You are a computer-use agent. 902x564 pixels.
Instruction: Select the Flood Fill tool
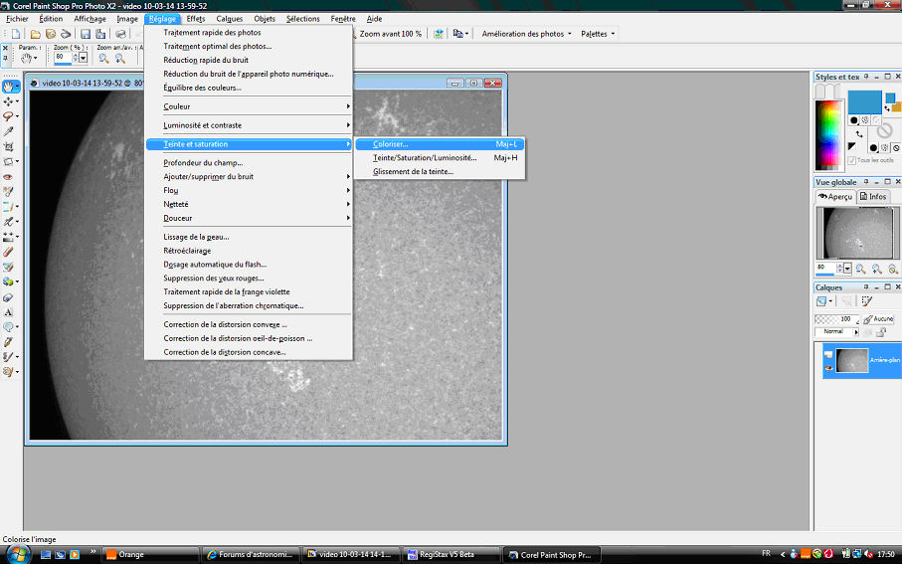click(8, 282)
